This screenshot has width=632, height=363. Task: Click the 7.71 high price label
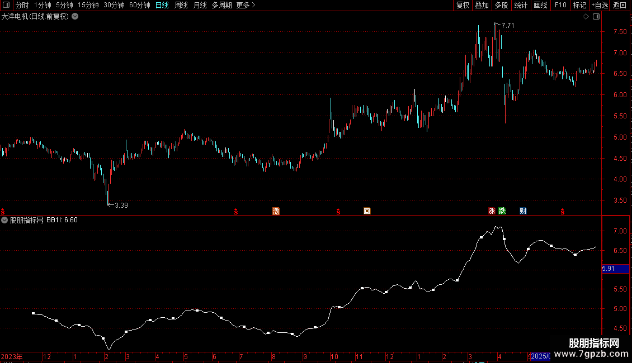508,25
